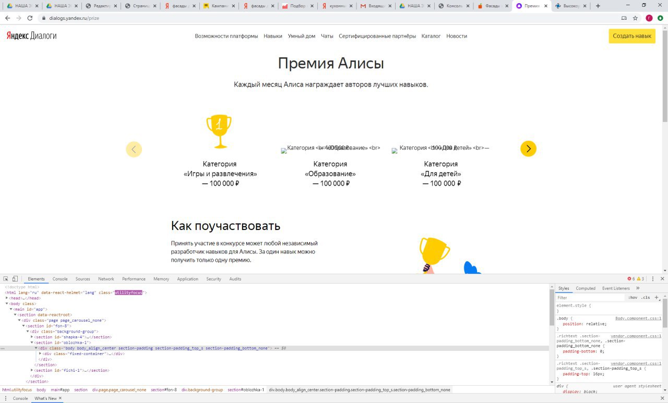The height and width of the screenshot is (403, 668).
Task: Open the Application tab
Action: (x=188, y=279)
